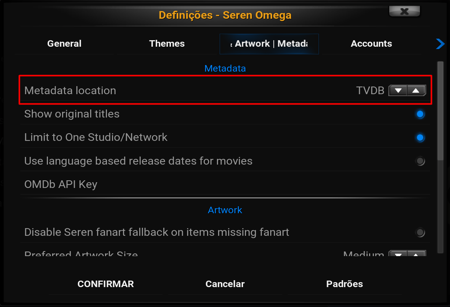This screenshot has width=450, height=307.
Task: Click the up arrow for Metadata location
Action: pyautogui.click(x=416, y=90)
